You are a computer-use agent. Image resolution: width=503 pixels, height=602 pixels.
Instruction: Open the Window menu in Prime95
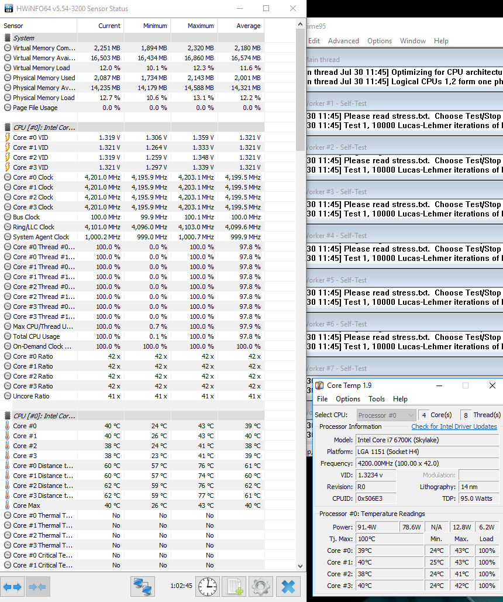pos(412,41)
